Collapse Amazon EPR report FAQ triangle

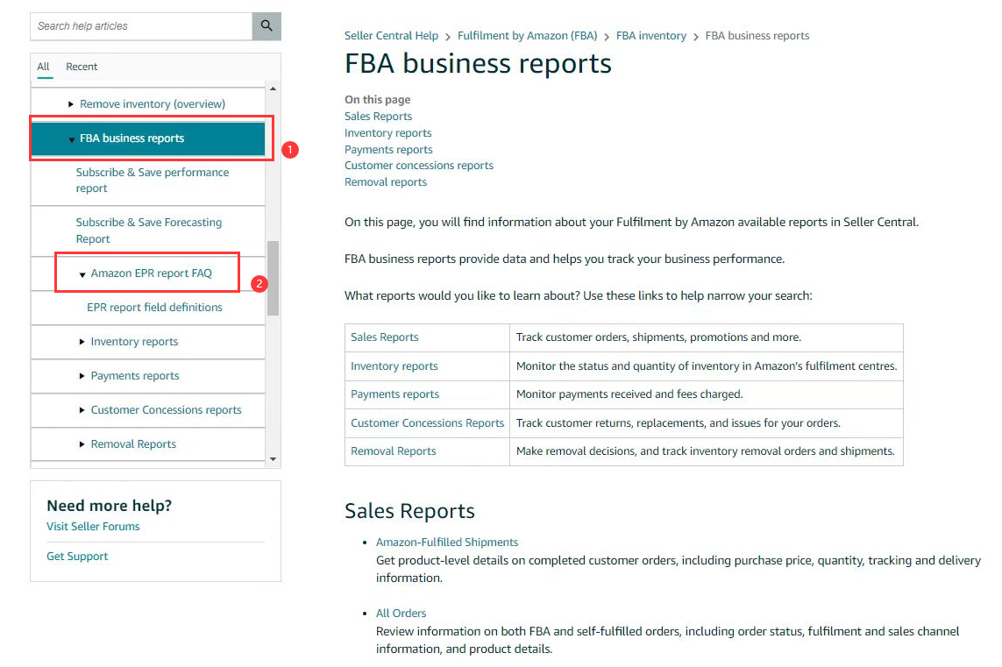pyautogui.click(x=82, y=274)
